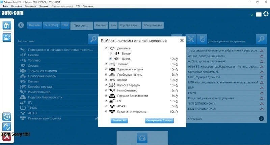Click warning triangle for Состояние автомобиля

point(262,72)
